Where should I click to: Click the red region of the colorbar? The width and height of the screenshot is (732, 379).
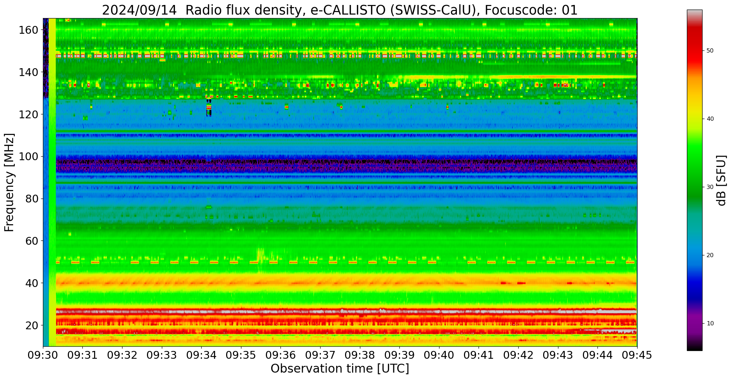click(x=694, y=50)
